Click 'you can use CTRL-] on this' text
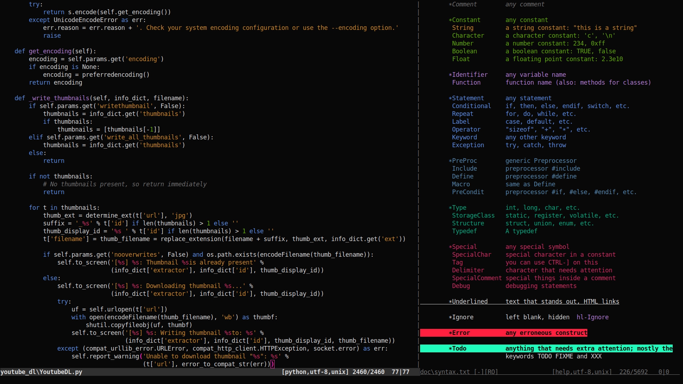The image size is (683, 384). [x=551, y=262]
